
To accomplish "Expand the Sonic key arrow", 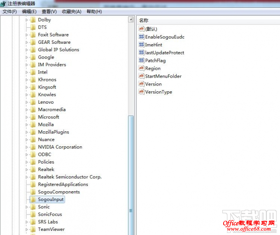I will [27, 207].
